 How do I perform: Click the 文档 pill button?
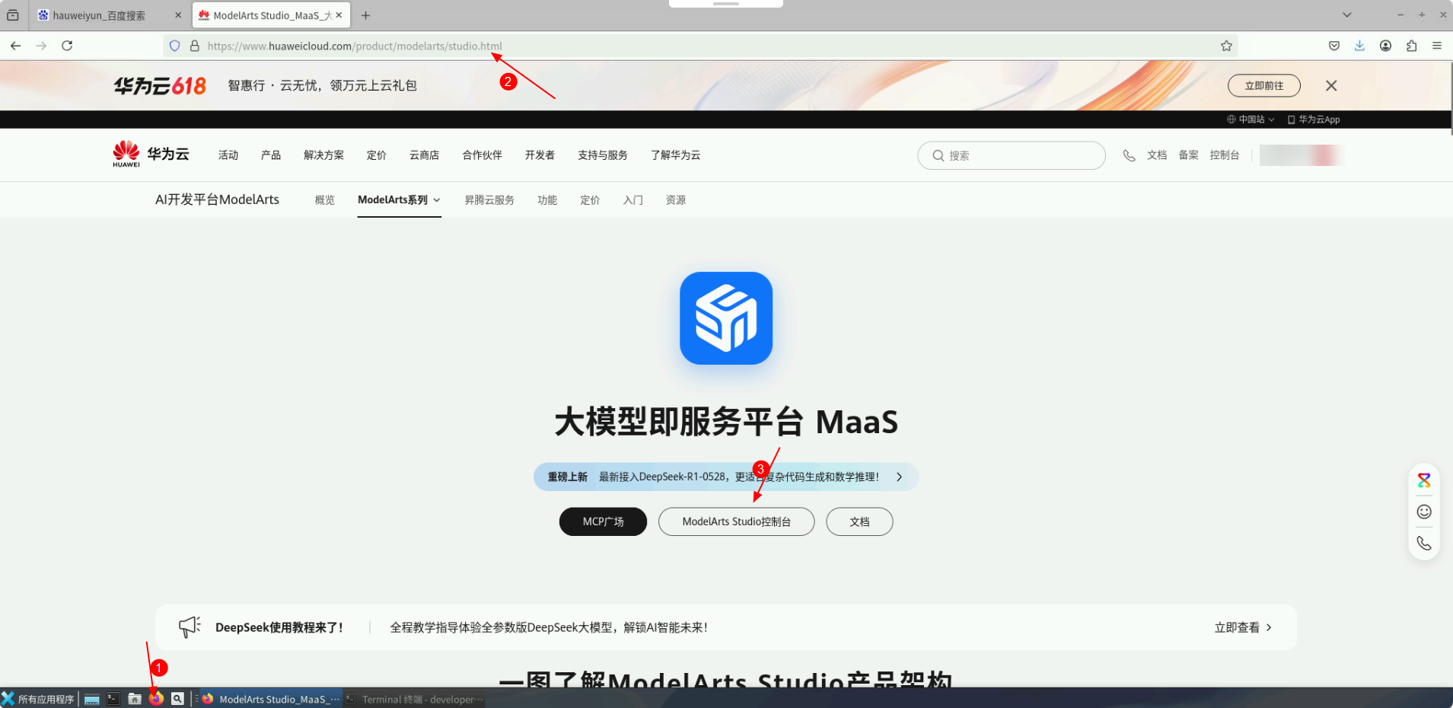859,521
